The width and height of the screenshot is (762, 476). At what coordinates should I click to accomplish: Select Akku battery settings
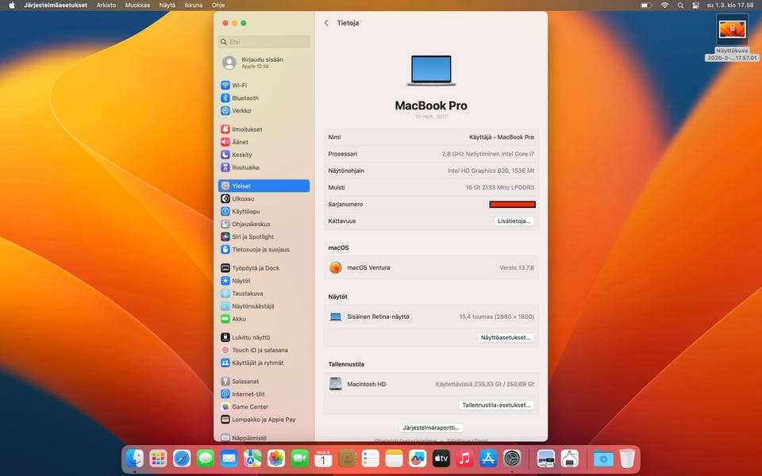238,319
